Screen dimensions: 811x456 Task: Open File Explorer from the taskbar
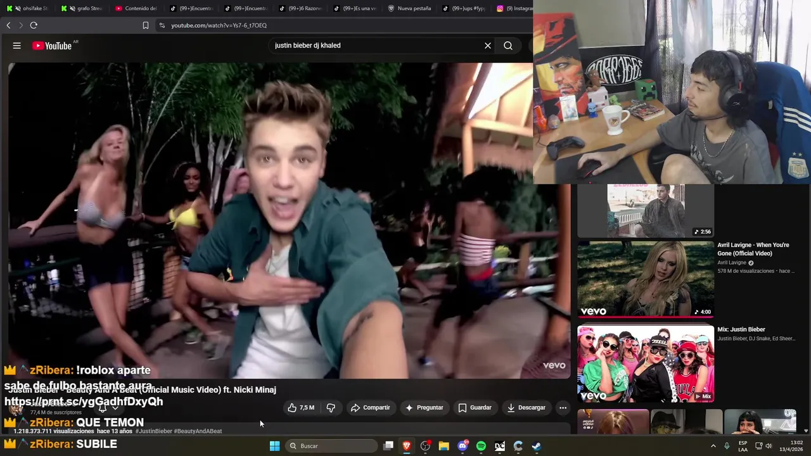tap(444, 446)
